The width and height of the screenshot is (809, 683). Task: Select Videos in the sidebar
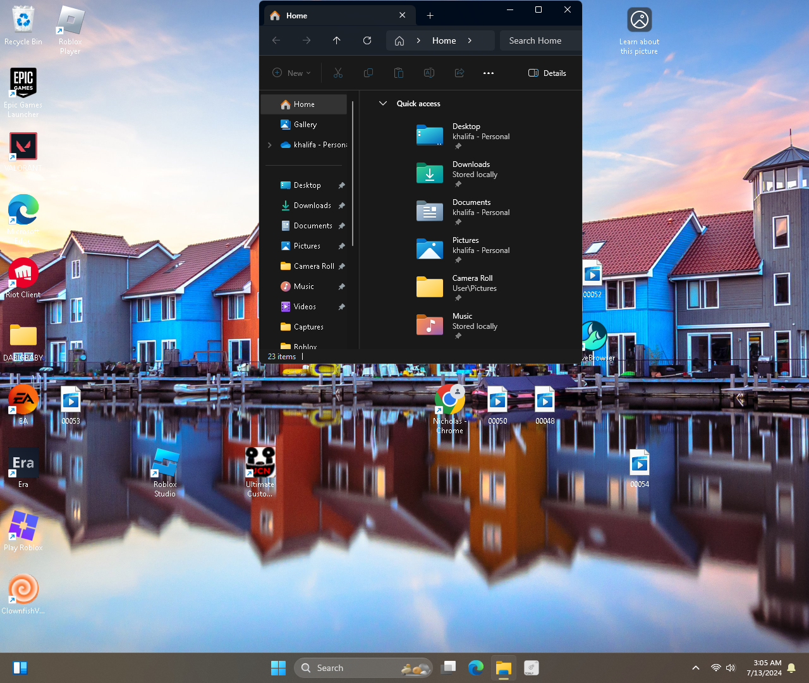tap(305, 307)
